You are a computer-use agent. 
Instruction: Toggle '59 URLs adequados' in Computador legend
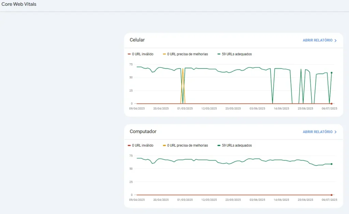(x=237, y=146)
